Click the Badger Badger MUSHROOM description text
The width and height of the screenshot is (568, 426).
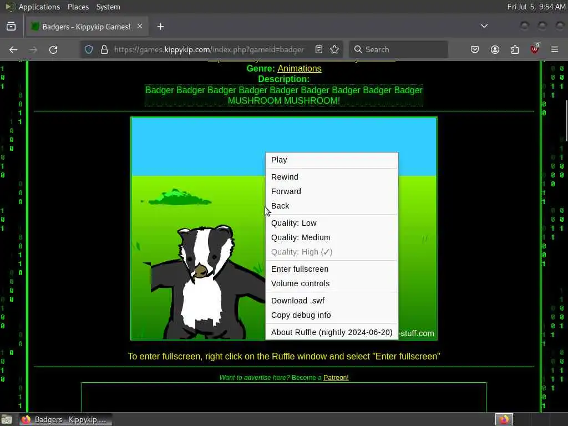coord(283,95)
